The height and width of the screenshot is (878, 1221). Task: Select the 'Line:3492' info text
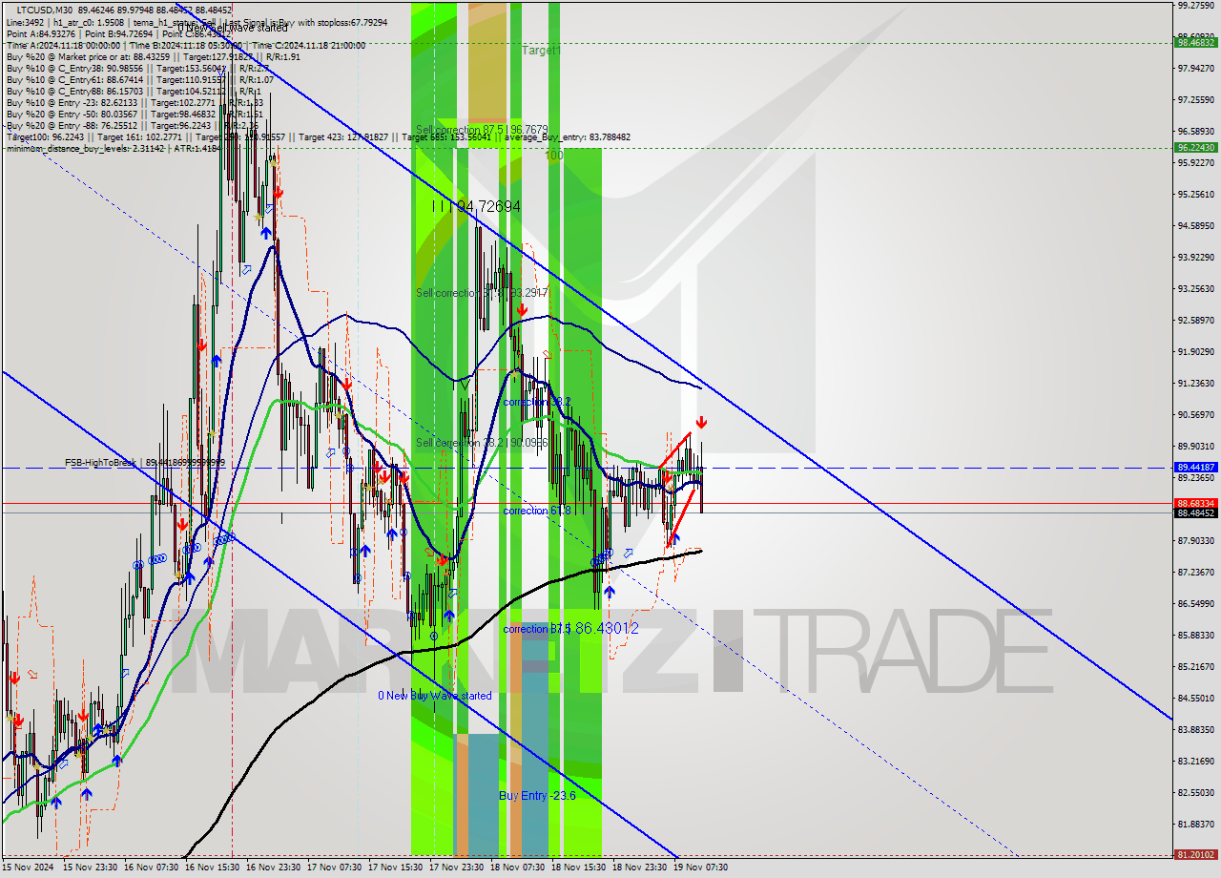point(25,22)
